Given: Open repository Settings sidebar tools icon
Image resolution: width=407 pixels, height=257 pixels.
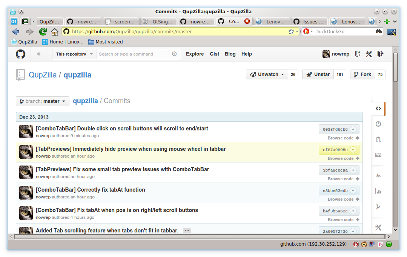Looking at the screenshot, I should coord(378,228).
